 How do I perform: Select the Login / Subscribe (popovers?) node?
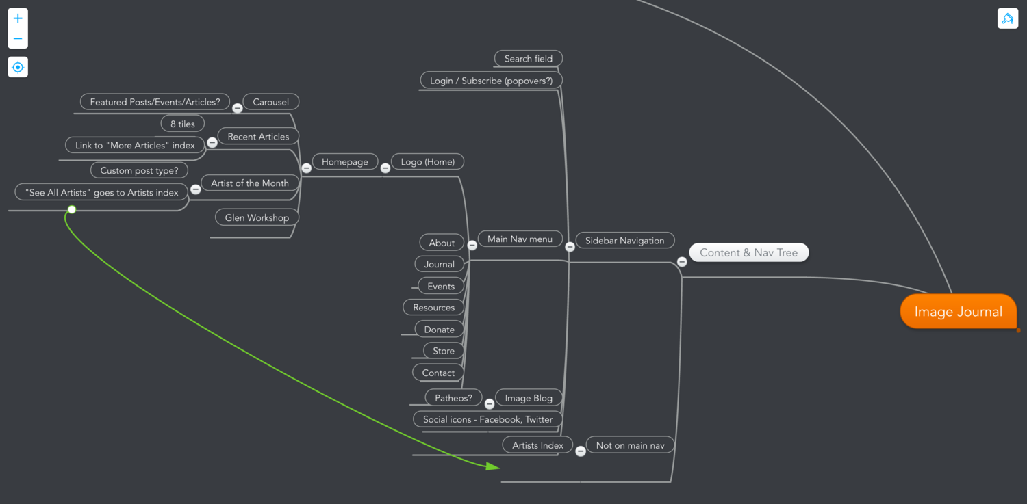click(x=491, y=80)
